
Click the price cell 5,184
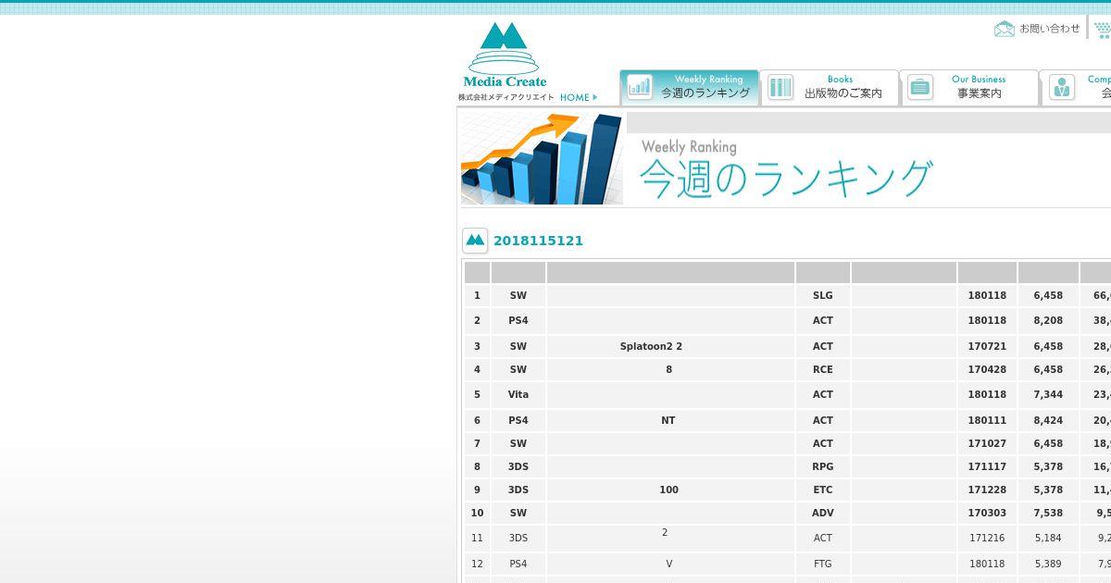pos(1048,538)
